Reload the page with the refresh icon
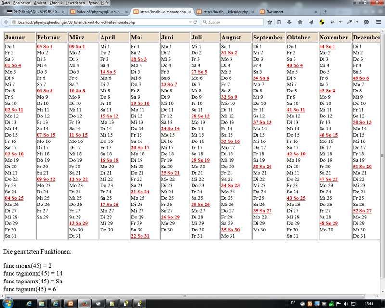Screen dimensions: 385x308 tap(195, 22)
